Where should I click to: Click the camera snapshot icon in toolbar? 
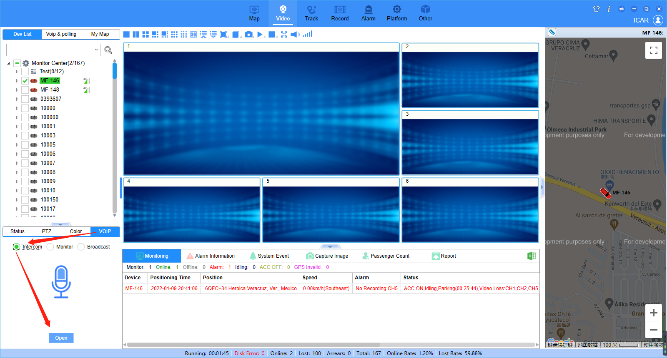click(249, 35)
